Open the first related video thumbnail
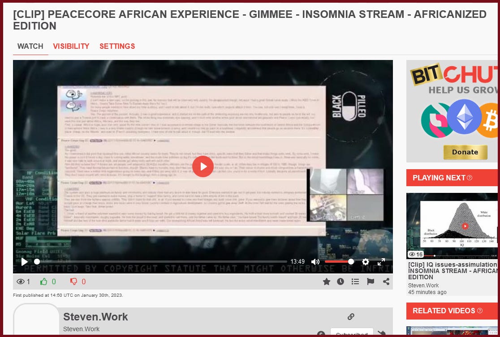Image resolution: width=500 pixels, height=337 pixels. click(452, 331)
